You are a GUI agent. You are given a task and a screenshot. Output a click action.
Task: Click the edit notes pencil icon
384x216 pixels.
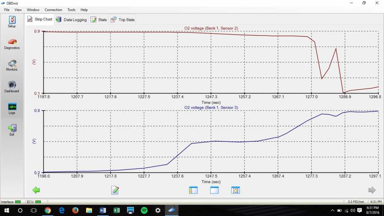click(115, 190)
